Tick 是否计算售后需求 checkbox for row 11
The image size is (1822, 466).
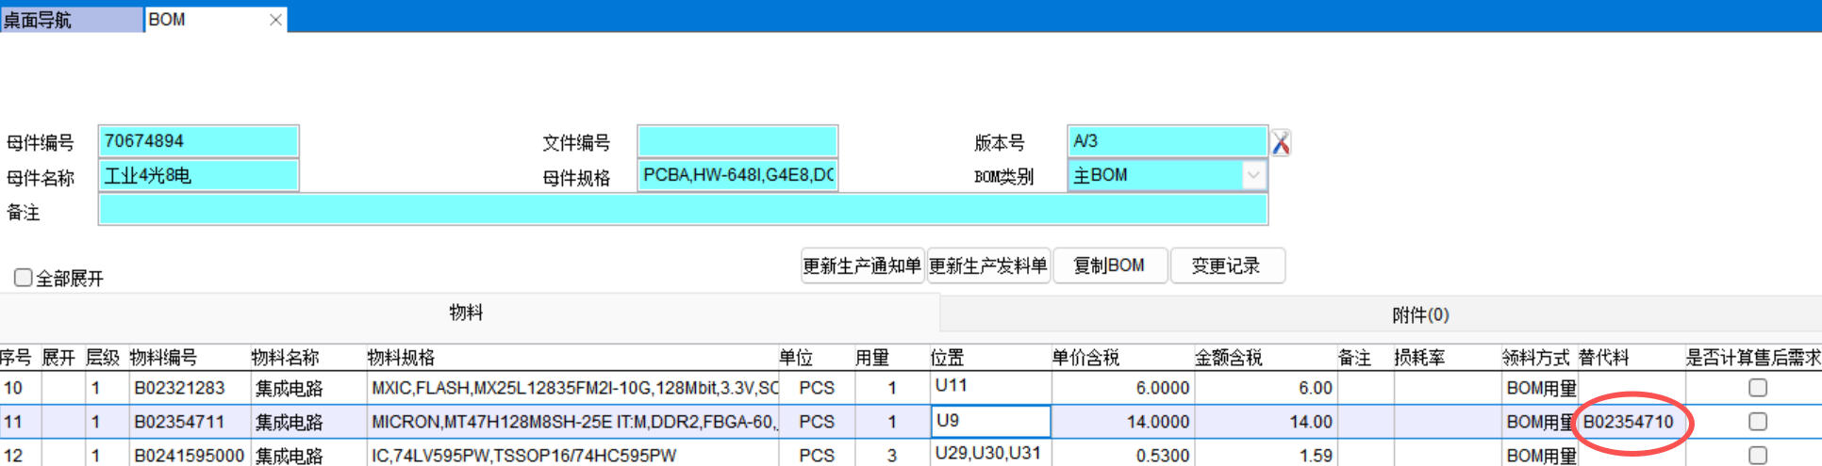1757,422
